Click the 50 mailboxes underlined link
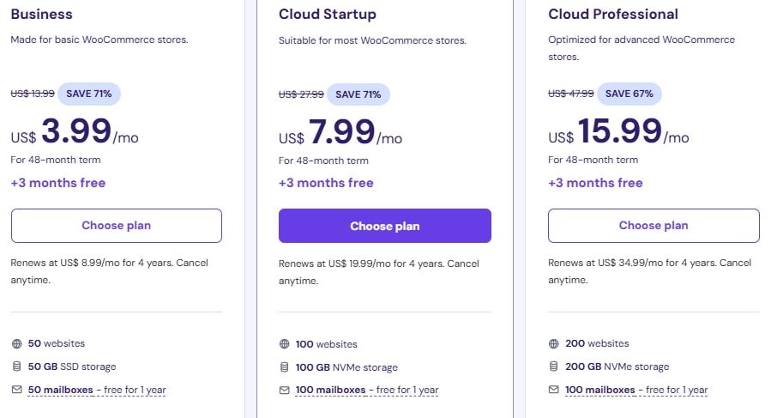Viewport: 777px width, 418px height. coord(61,390)
